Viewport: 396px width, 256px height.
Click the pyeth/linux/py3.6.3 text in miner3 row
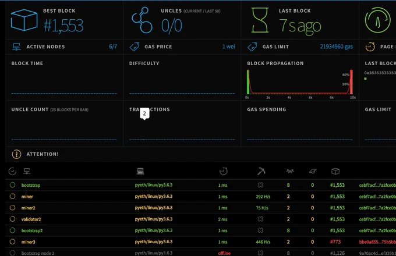[x=154, y=241]
